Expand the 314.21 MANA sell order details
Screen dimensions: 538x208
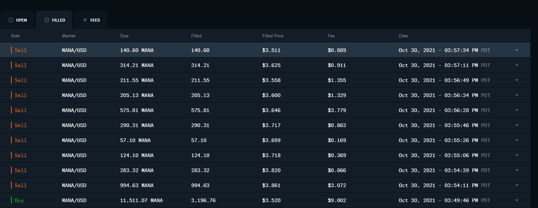click(x=517, y=65)
